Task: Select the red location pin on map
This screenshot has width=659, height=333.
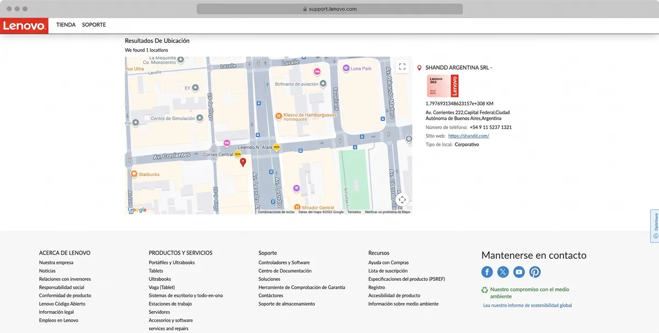Action: [x=243, y=162]
